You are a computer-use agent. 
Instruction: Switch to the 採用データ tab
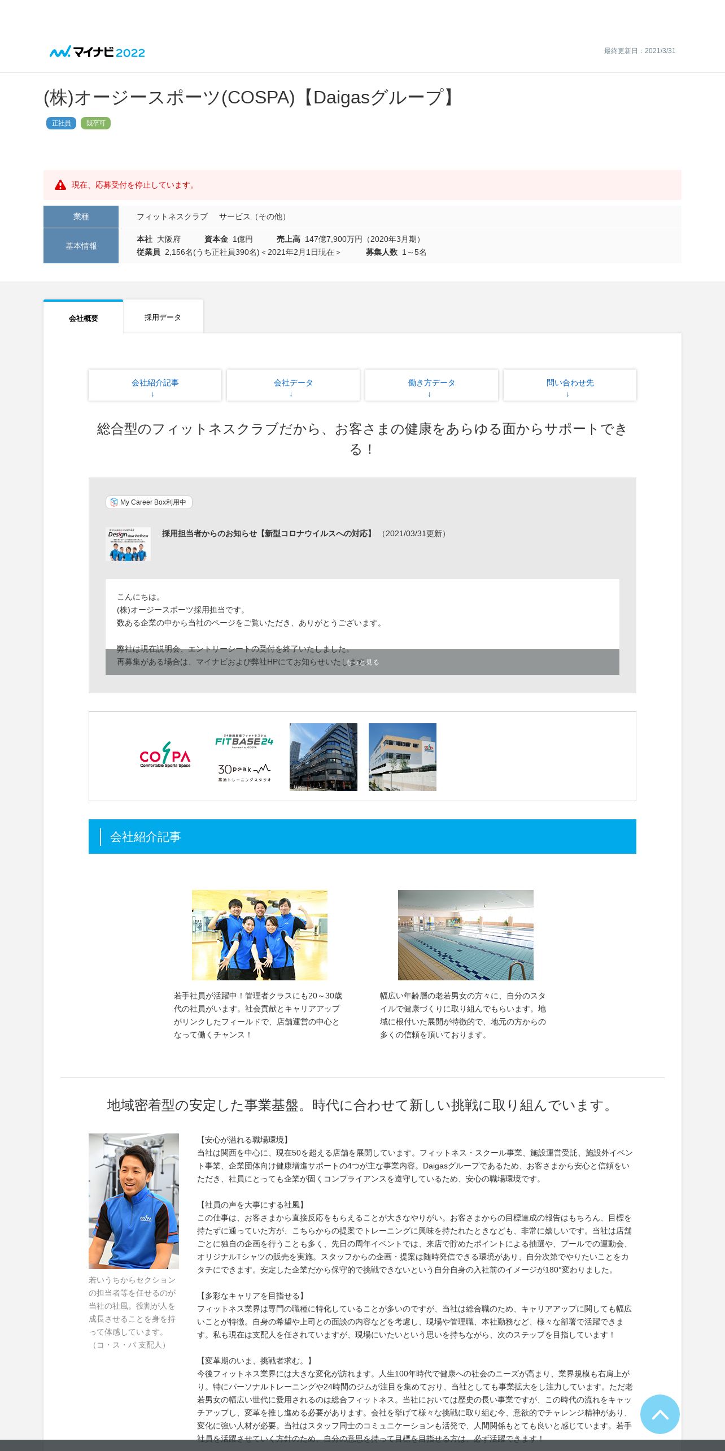[163, 317]
